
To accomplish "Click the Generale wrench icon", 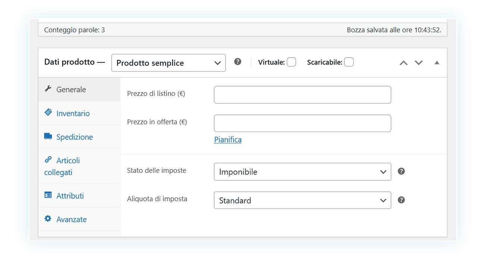I will click(48, 89).
